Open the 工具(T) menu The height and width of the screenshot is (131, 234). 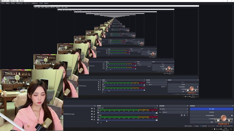pyautogui.click(x=41, y=3)
